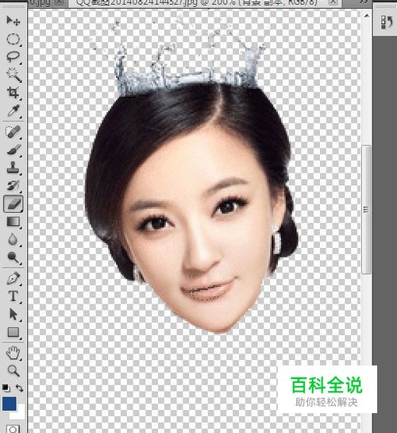Swap foreground and background colors

20,388
